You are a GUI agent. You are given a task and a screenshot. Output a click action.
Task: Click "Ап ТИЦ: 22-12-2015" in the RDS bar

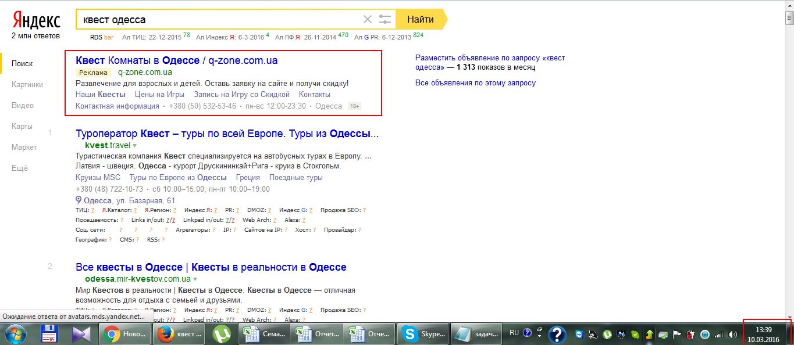151,37
